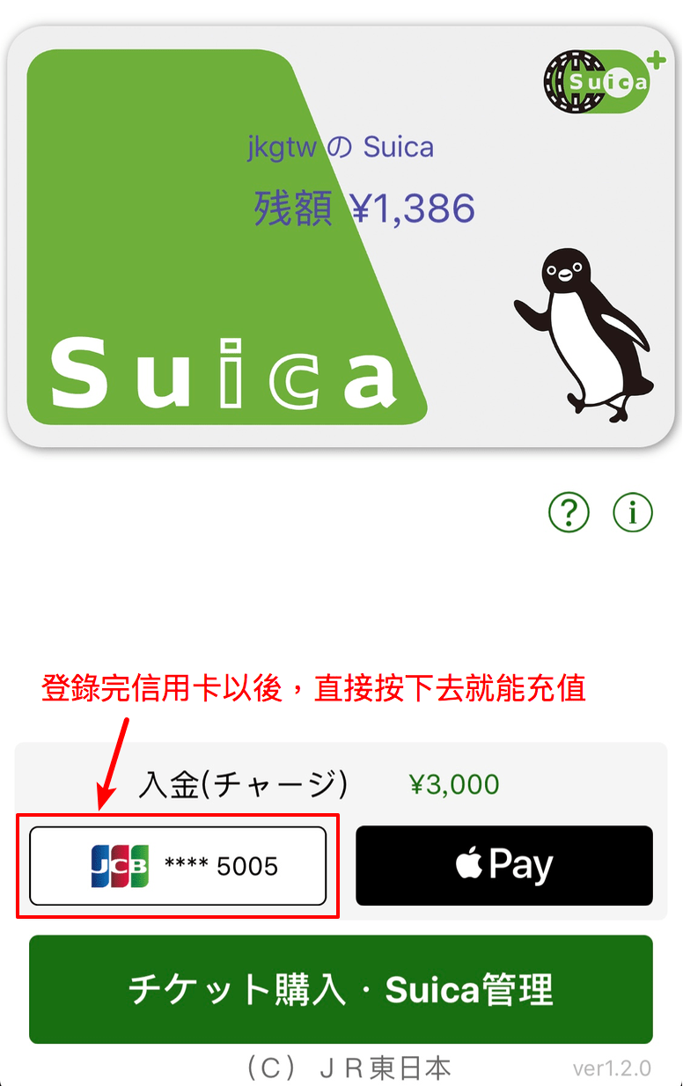
Task: Open チケット購入・Suica管理
Action: (341, 989)
